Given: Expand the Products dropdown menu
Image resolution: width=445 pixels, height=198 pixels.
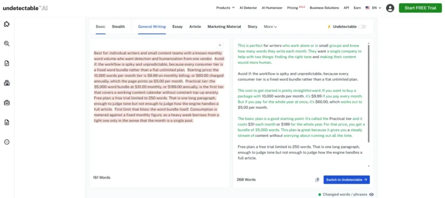Looking at the screenshot, I should pos(226,8).
